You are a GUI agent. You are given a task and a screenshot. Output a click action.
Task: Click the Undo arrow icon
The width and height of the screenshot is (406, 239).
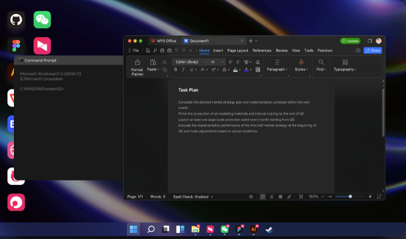177,51
